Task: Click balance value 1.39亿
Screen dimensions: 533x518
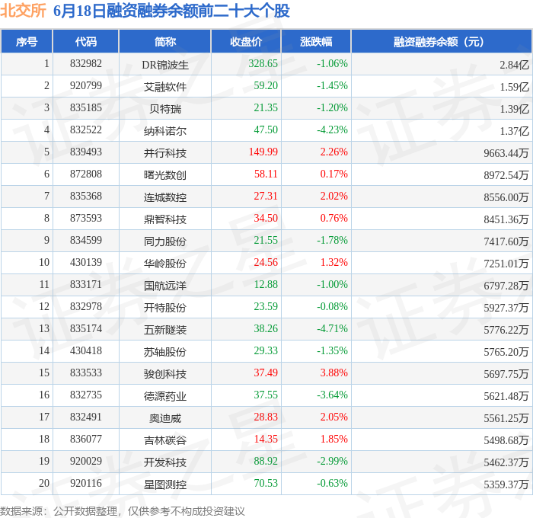Action: [x=514, y=109]
